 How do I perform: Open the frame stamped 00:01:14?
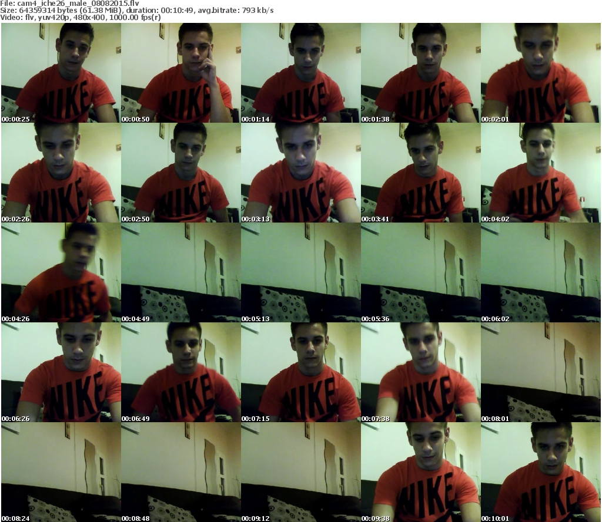coord(300,73)
